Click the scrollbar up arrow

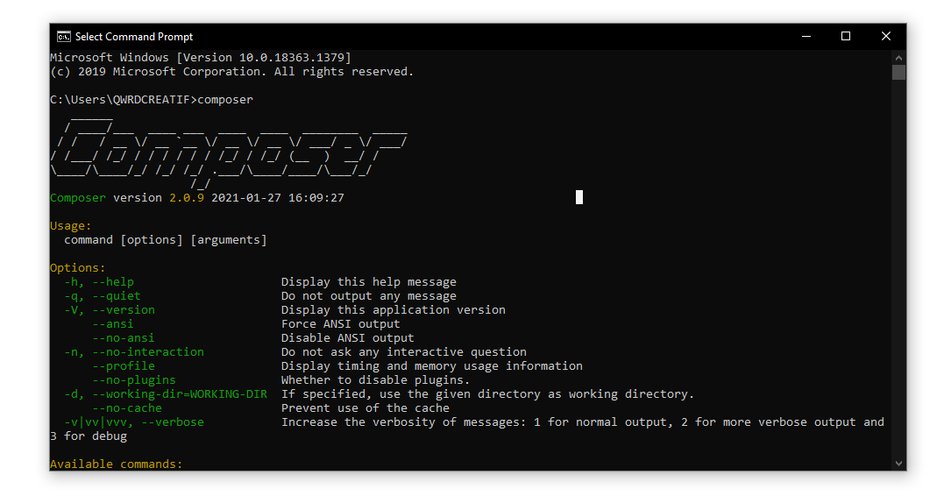coord(898,57)
